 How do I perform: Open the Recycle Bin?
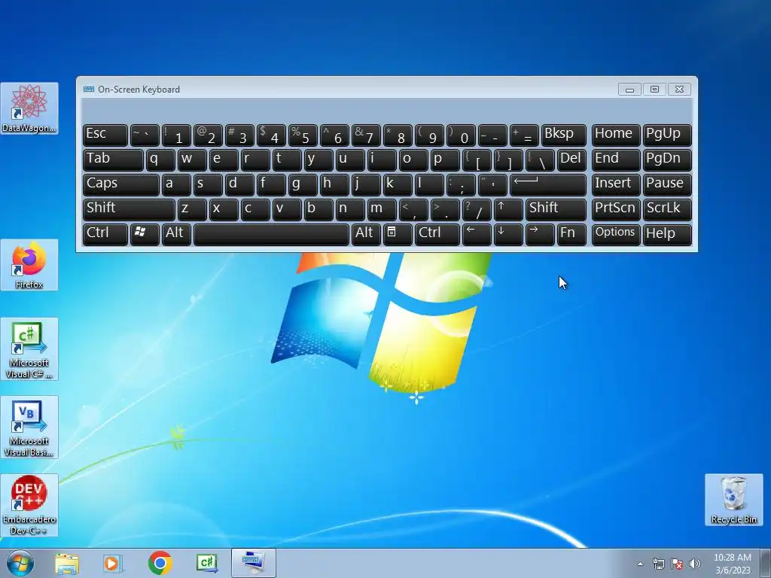coord(733,500)
